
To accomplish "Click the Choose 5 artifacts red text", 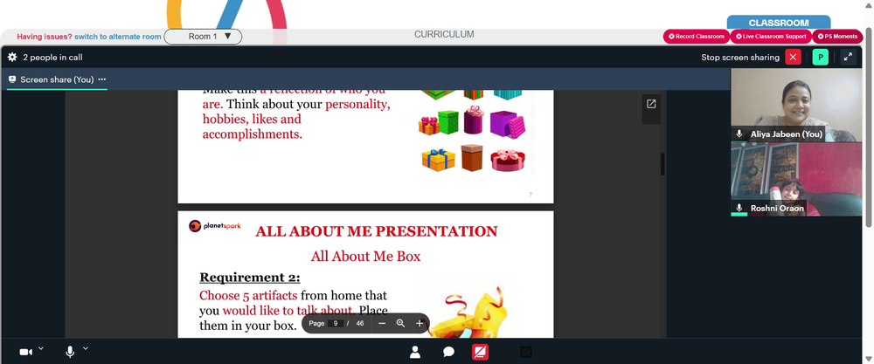I will (248, 296).
